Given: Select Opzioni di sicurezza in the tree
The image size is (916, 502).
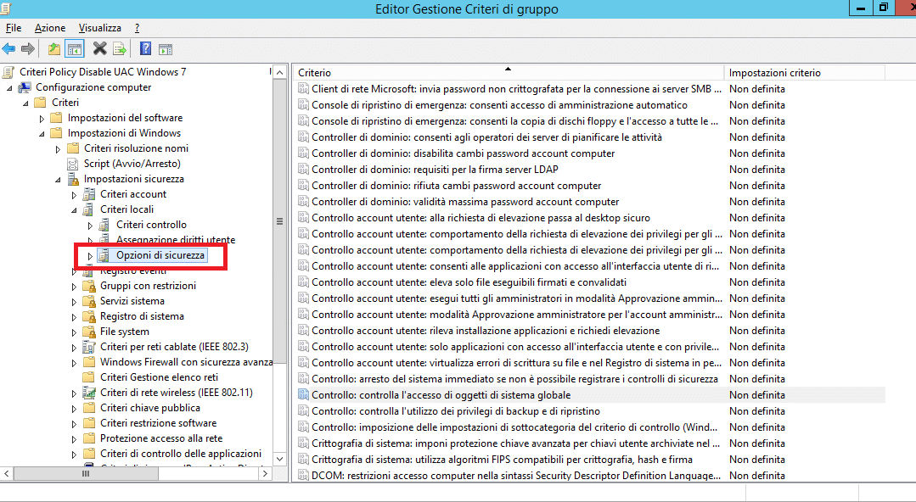Looking at the screenshot, I should coord(160,255).
